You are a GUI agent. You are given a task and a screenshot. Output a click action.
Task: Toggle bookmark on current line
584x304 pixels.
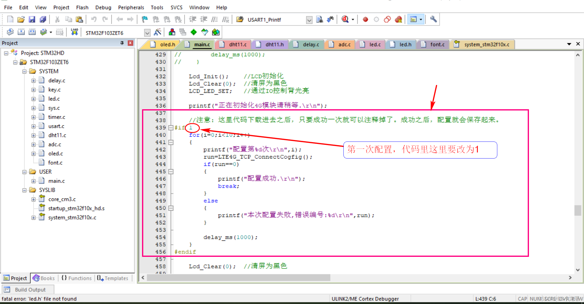click(145, 19)
